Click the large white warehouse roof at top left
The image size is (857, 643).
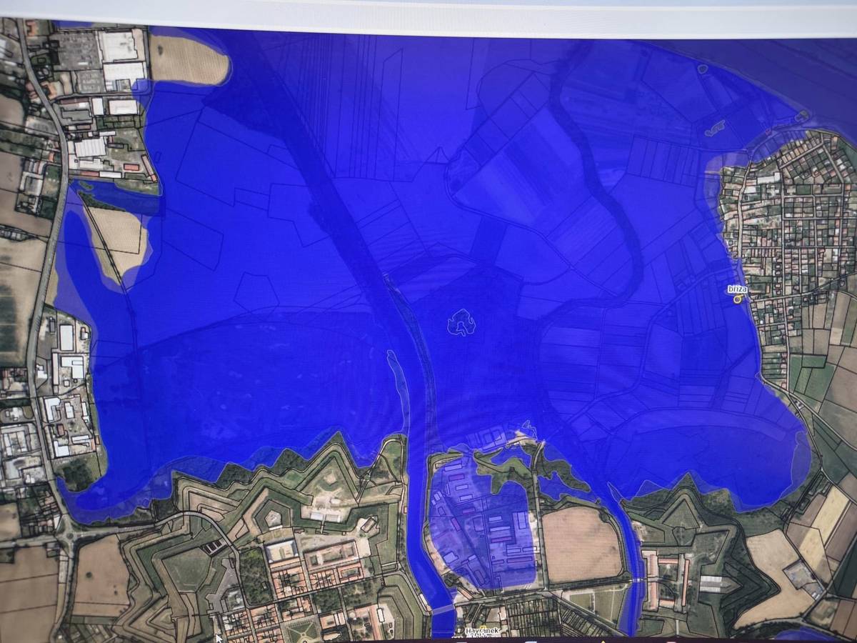124,72
